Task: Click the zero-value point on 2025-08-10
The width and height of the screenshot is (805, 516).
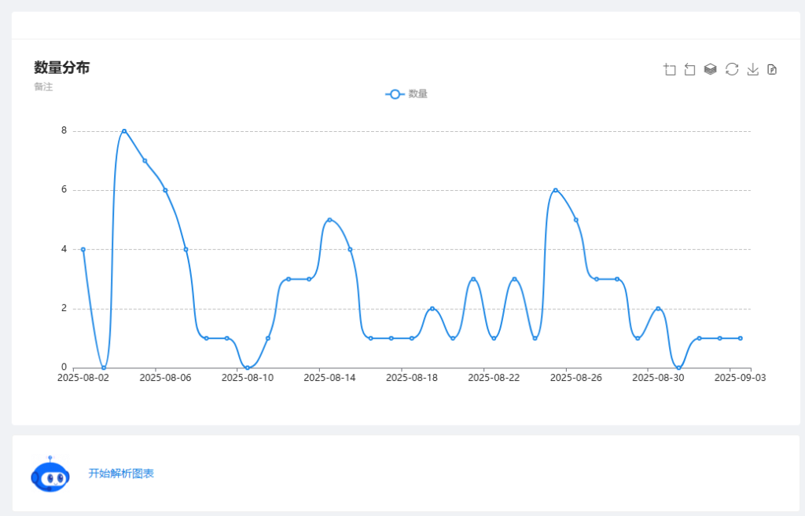Action: [x=248, y=368]
